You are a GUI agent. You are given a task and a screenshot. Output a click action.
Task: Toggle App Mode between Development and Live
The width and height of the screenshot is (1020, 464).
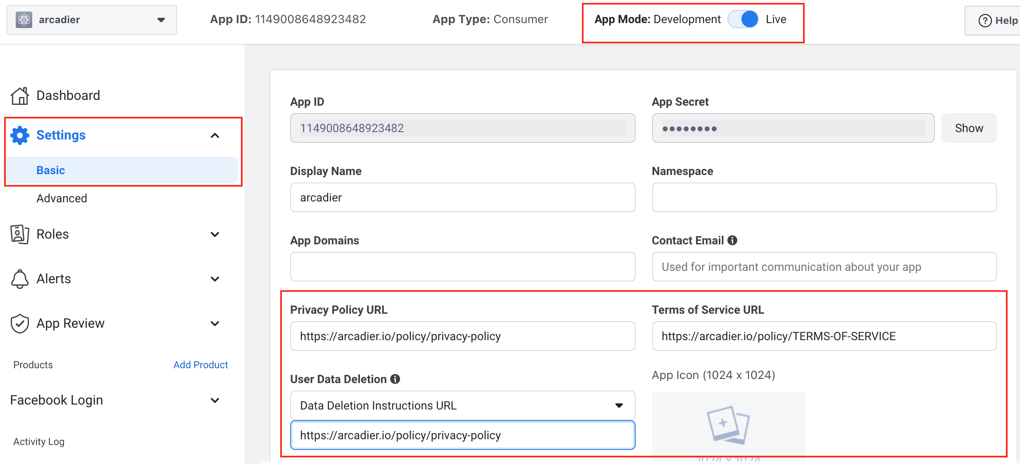743,19
